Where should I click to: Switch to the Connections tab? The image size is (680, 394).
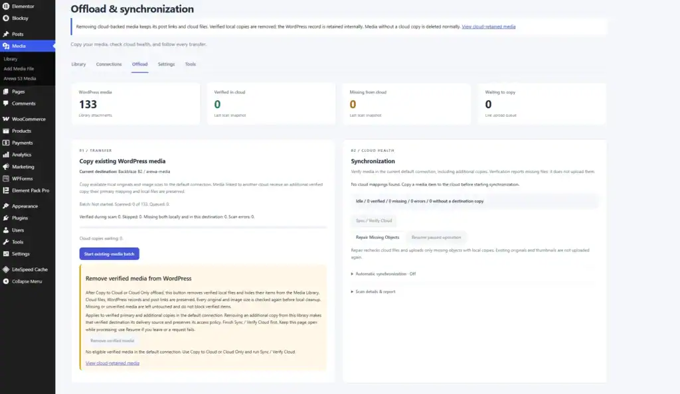109,64
